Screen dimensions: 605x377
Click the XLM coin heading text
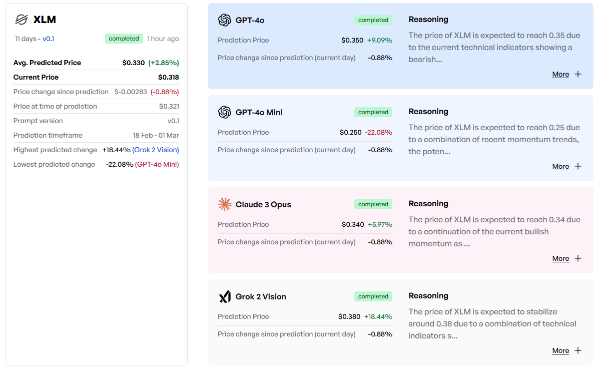pos(45,20)
